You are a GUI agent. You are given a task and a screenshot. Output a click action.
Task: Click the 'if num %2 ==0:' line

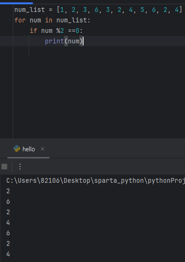[x=56, y=31]
